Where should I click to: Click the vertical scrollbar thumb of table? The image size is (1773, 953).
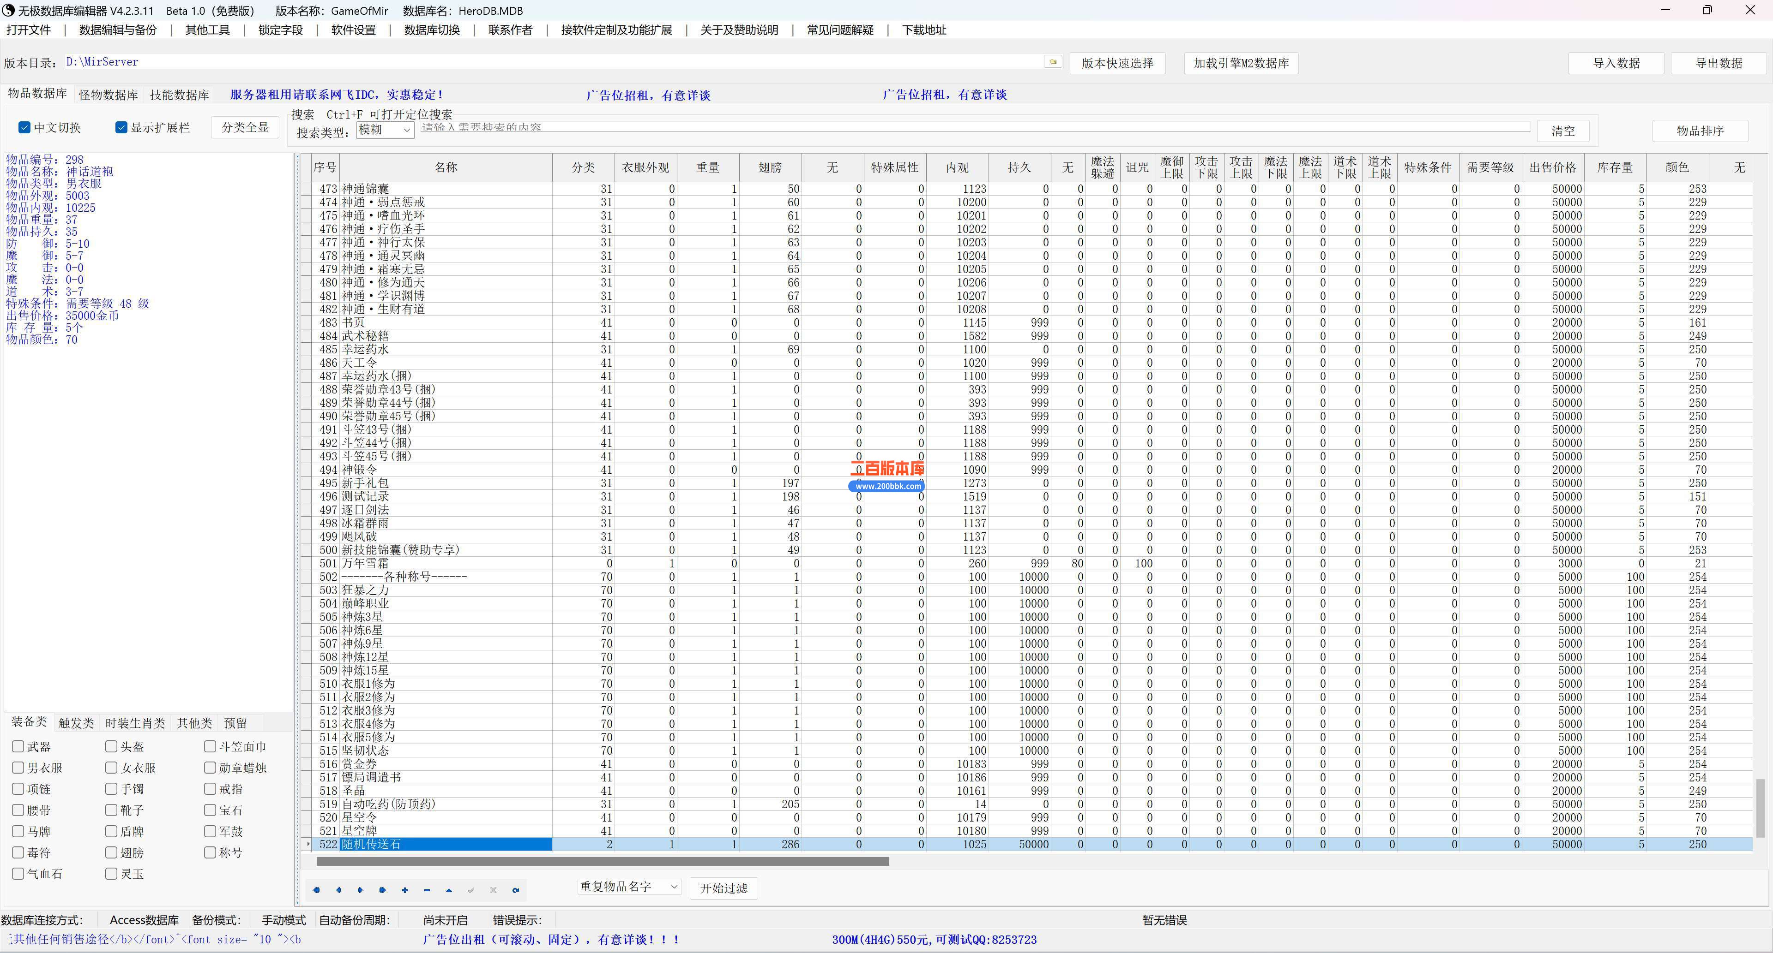[1760, 808]
